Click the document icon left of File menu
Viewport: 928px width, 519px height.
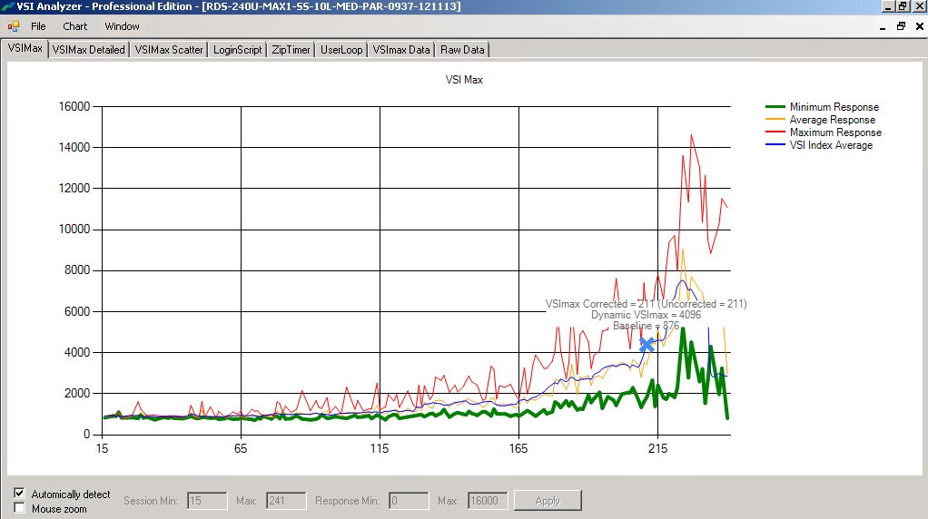click(14, 26)
